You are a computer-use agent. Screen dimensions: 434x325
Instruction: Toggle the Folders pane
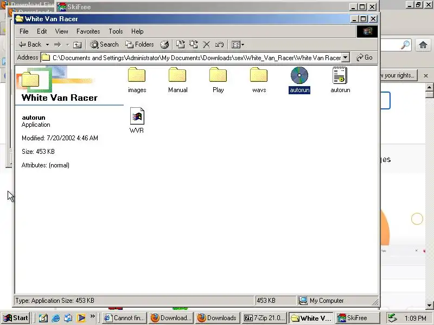(x=139, y=44)
